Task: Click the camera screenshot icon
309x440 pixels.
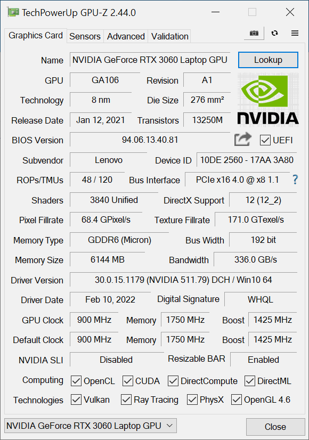Action: (x=254, y=33)
